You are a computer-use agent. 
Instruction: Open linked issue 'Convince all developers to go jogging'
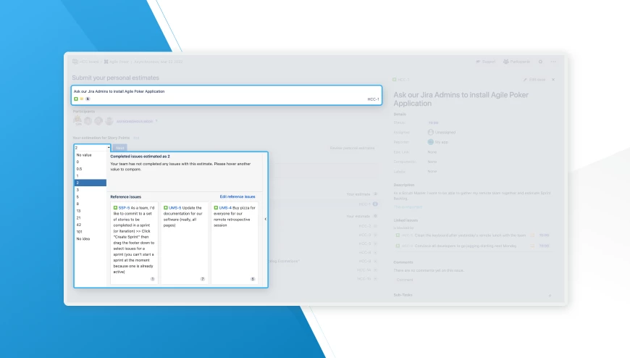(x=466, y=246)
